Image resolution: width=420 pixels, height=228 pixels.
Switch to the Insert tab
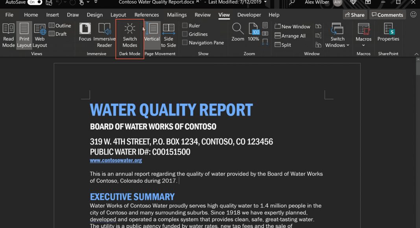[x=53, y=15]
